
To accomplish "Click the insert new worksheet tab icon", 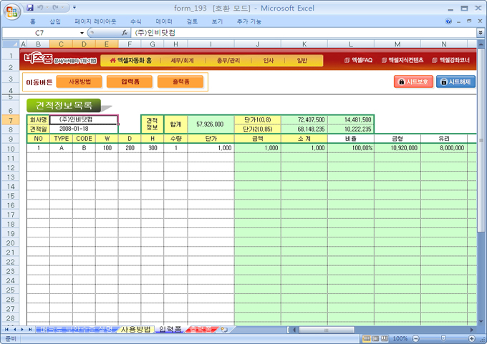I will pyautogui.click(x=224, y=330).
